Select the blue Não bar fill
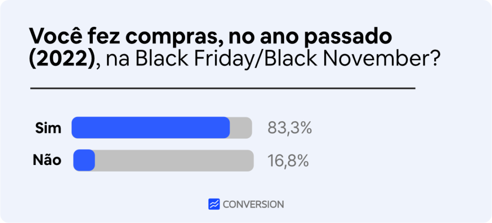 coord(84,160)
